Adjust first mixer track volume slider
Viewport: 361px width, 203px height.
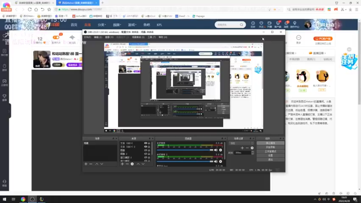point(185,150)
